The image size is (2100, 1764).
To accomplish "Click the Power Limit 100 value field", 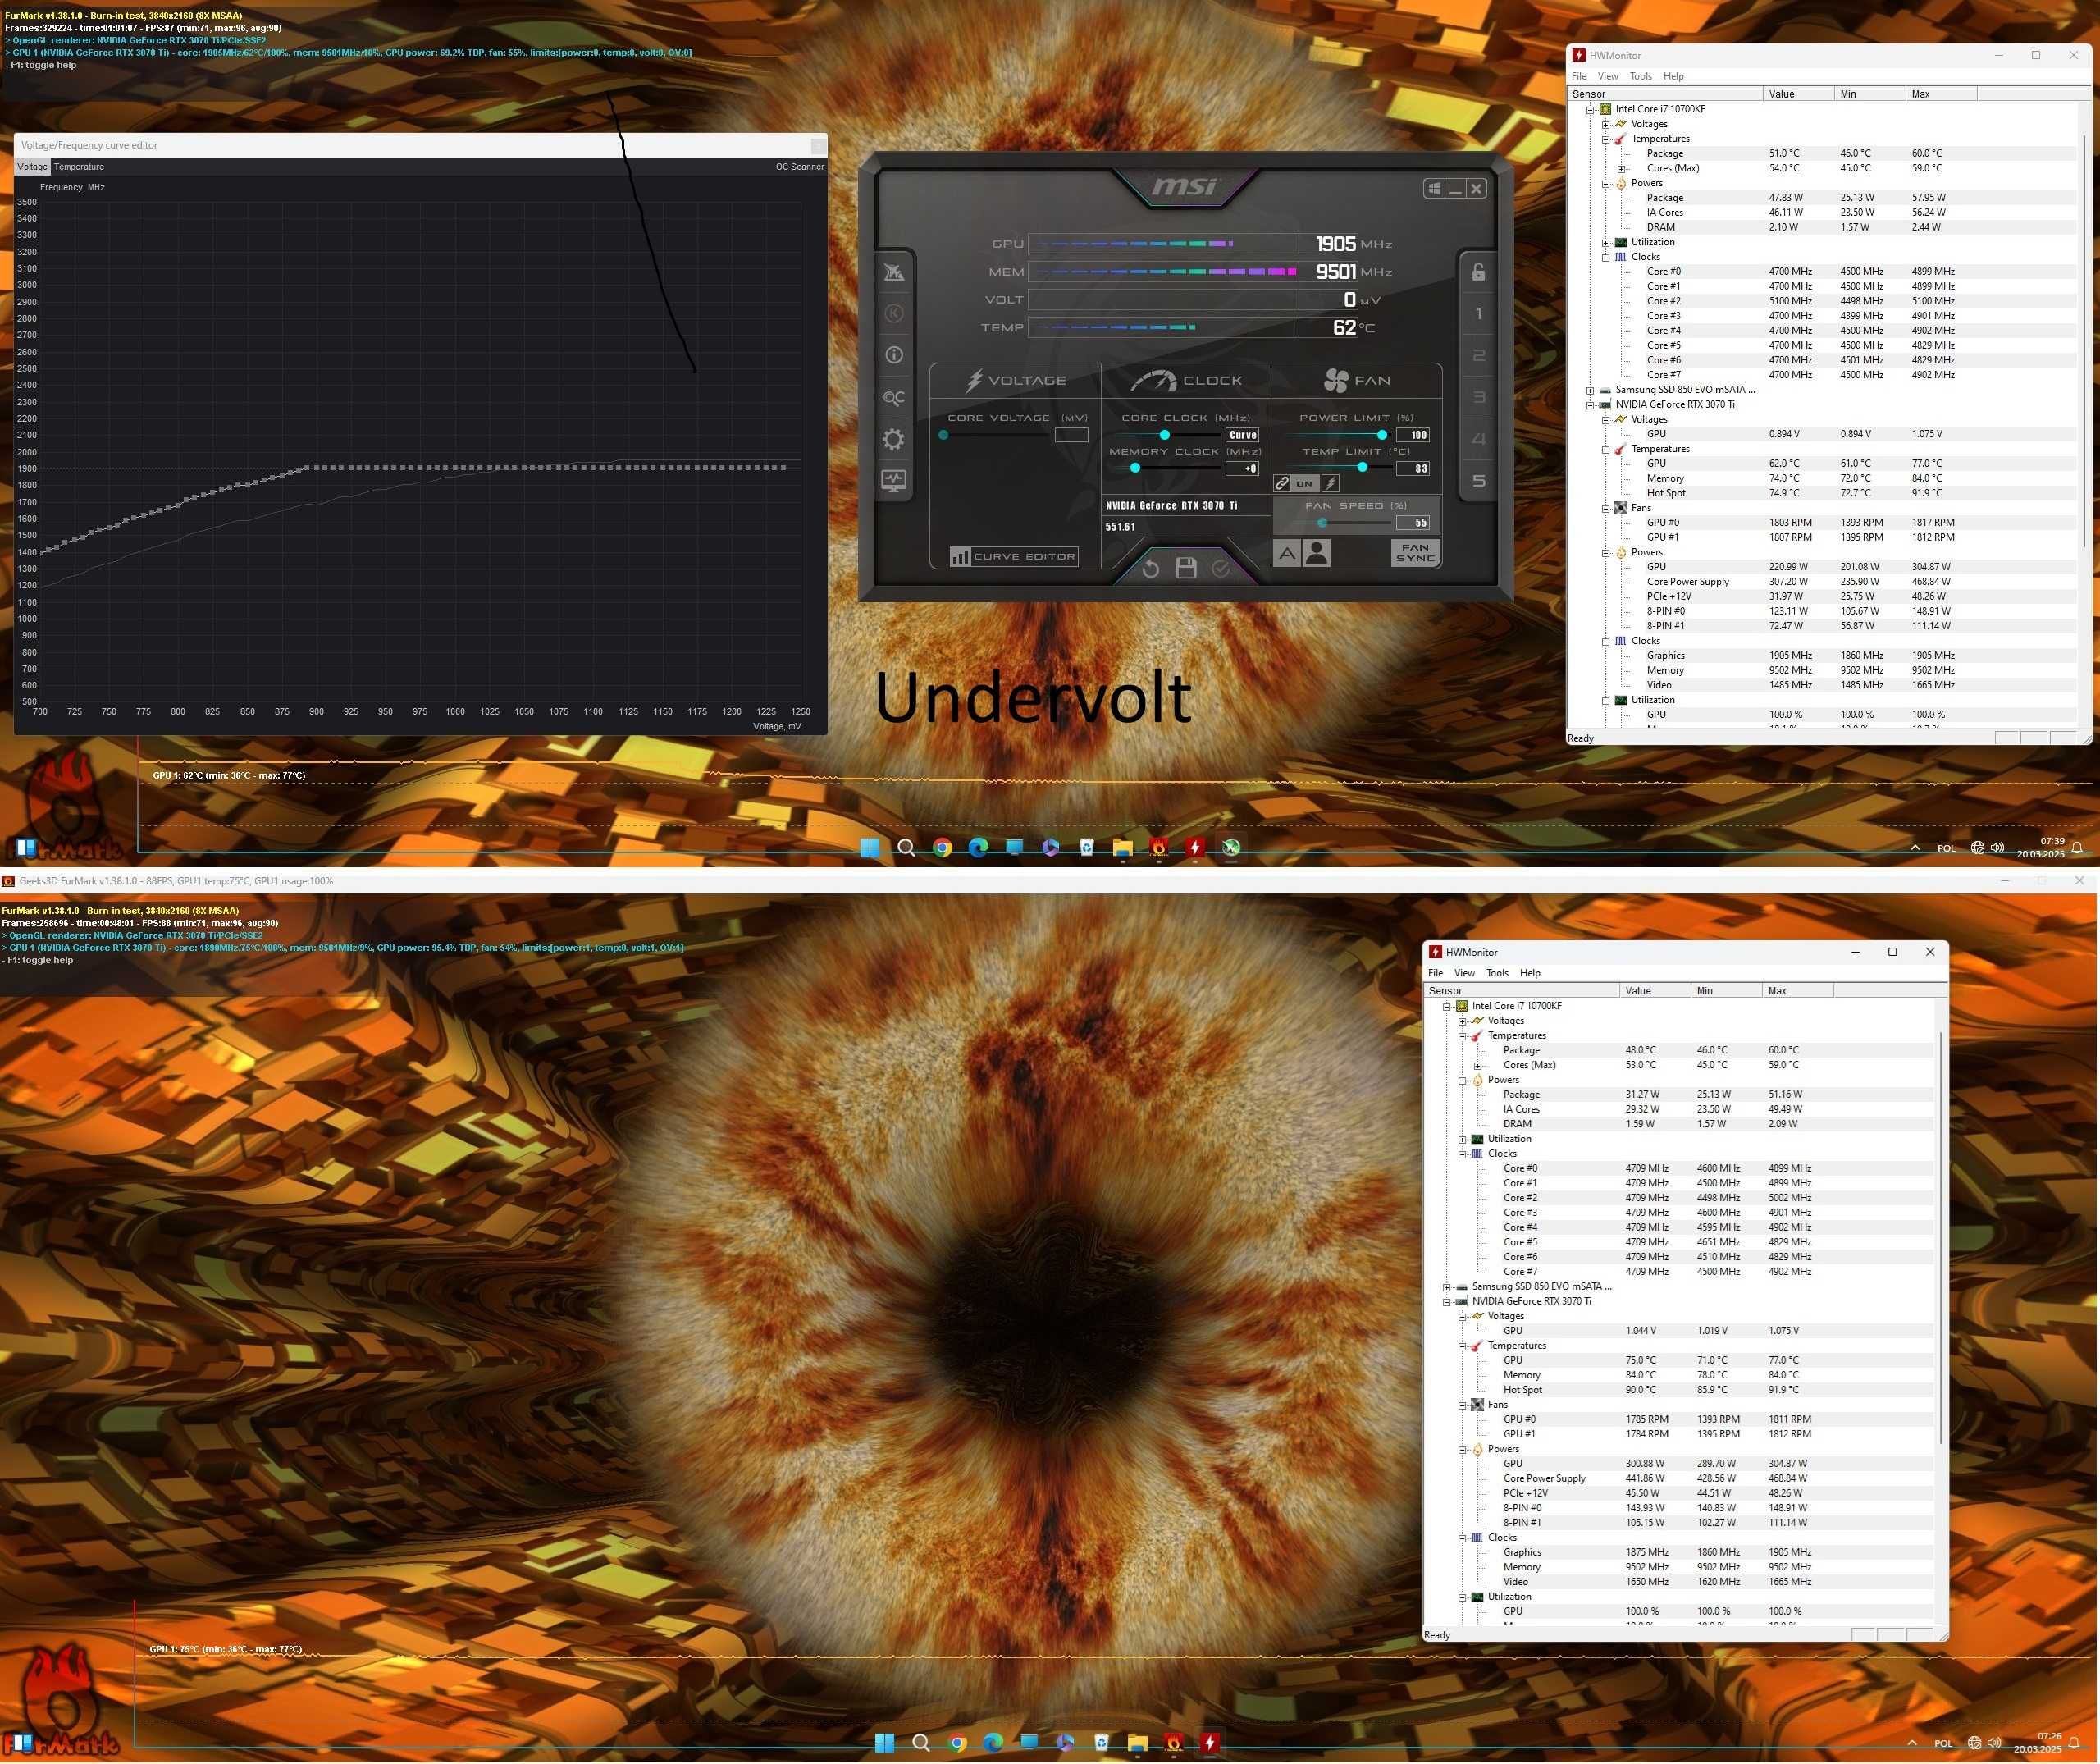I will (1413, 435).
